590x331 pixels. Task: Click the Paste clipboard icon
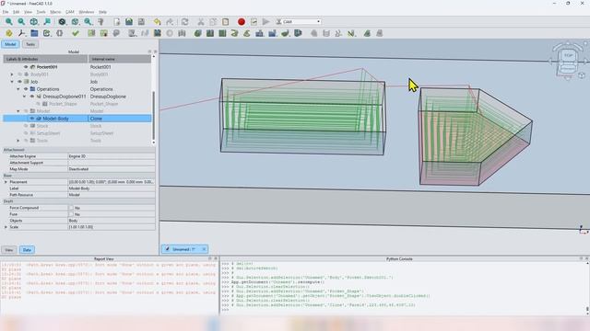[225, 22]
